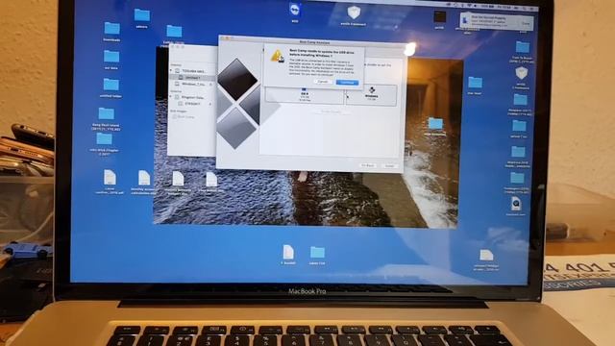Click the yellow warning icon in the alert
Screen dimensions: 615x346
click(278, 56)
